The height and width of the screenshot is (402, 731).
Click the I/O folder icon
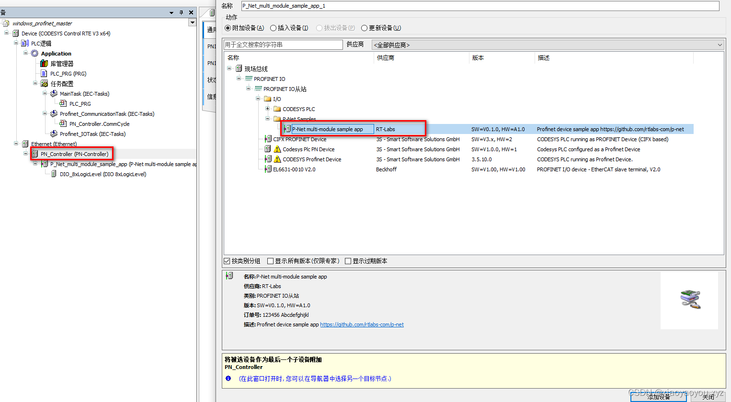(x=267, y=99)
